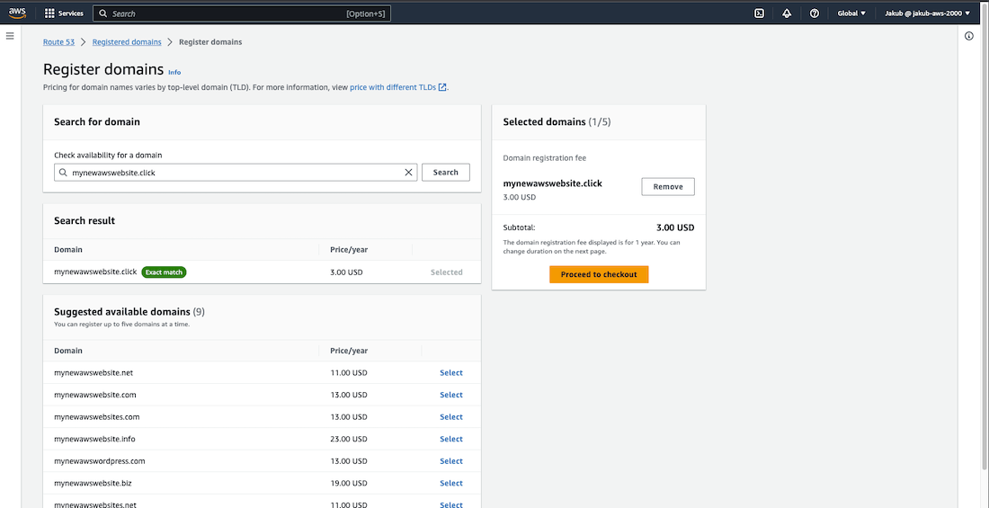This screenshot has width=989, height=508.
Task: Open the info panel icon on right
Action: (968, 36)
